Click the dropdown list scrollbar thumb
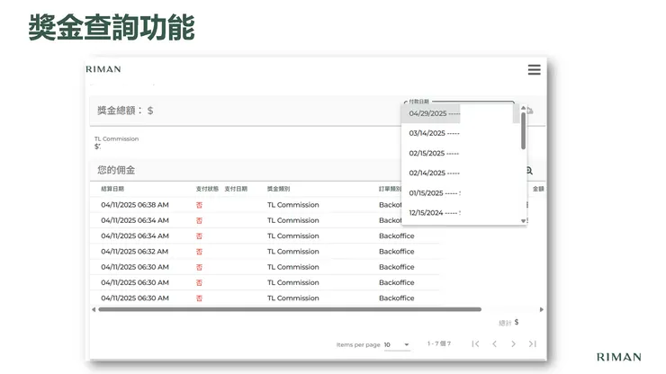The image size is (666, 374). point(523,130)
